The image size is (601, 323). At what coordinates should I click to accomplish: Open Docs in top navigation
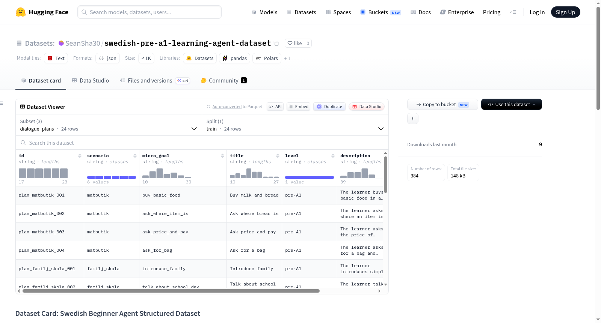point(421,12)
